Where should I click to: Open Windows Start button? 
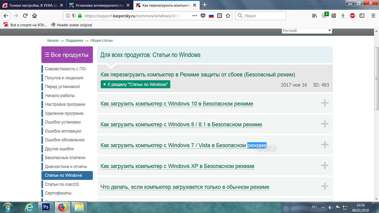pos(7,207)
